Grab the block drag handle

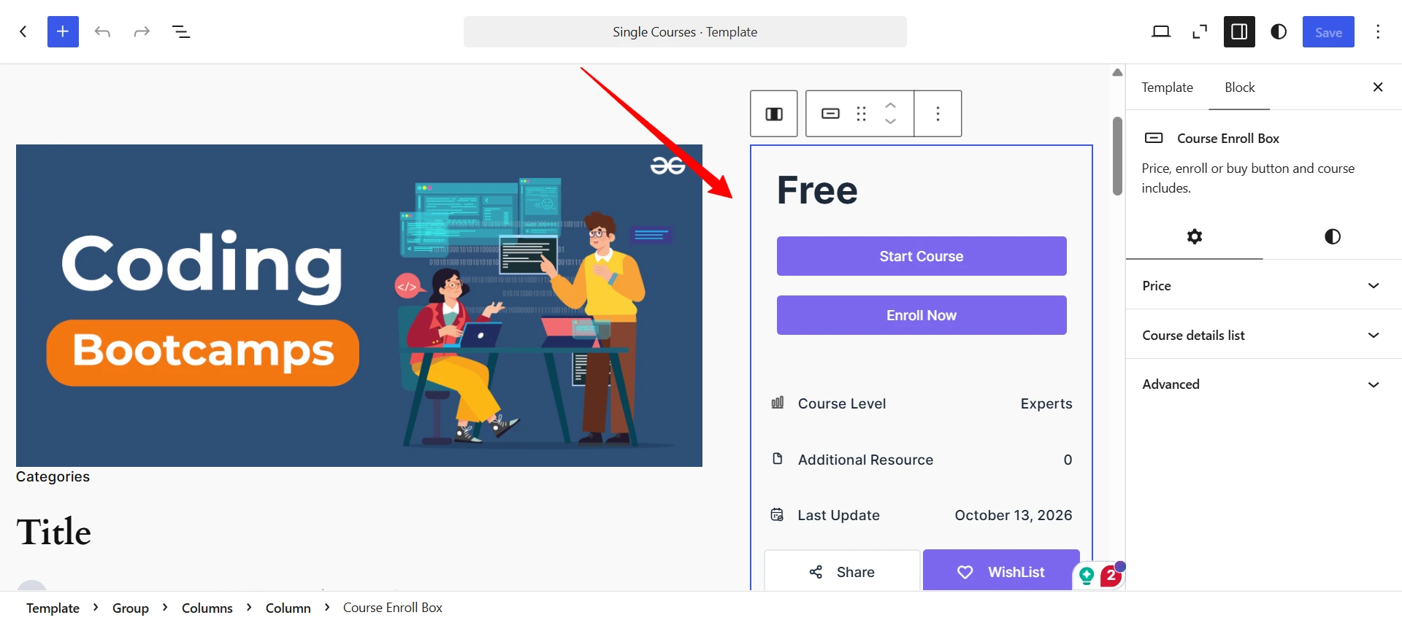[862, 114]
